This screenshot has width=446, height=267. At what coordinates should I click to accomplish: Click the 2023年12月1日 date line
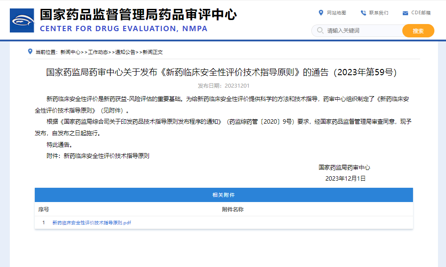[x=345, y=178]
